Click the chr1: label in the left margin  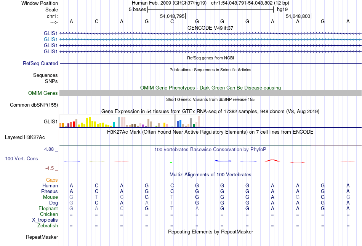[52, 16]
